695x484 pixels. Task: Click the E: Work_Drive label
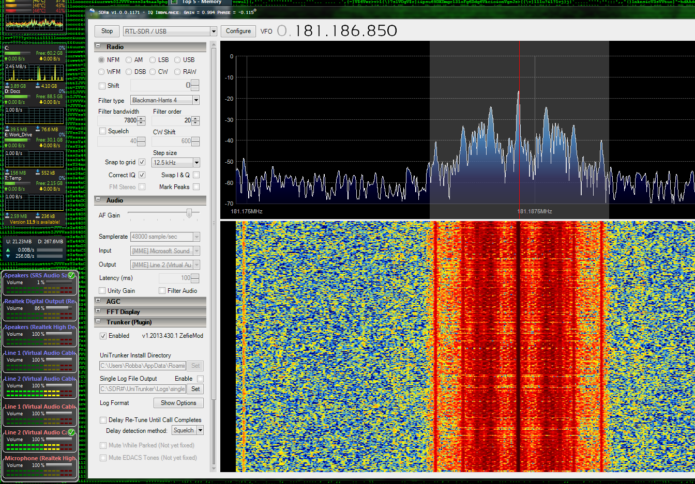tap(19, 135)
